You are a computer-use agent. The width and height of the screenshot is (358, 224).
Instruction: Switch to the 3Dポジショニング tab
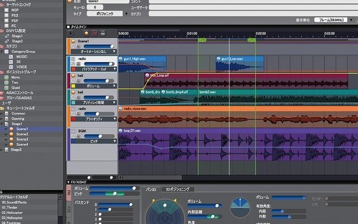[x=177, y=189]
